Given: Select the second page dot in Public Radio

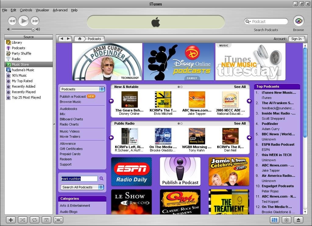Looking at the screenshot, I should coord(182,124).
